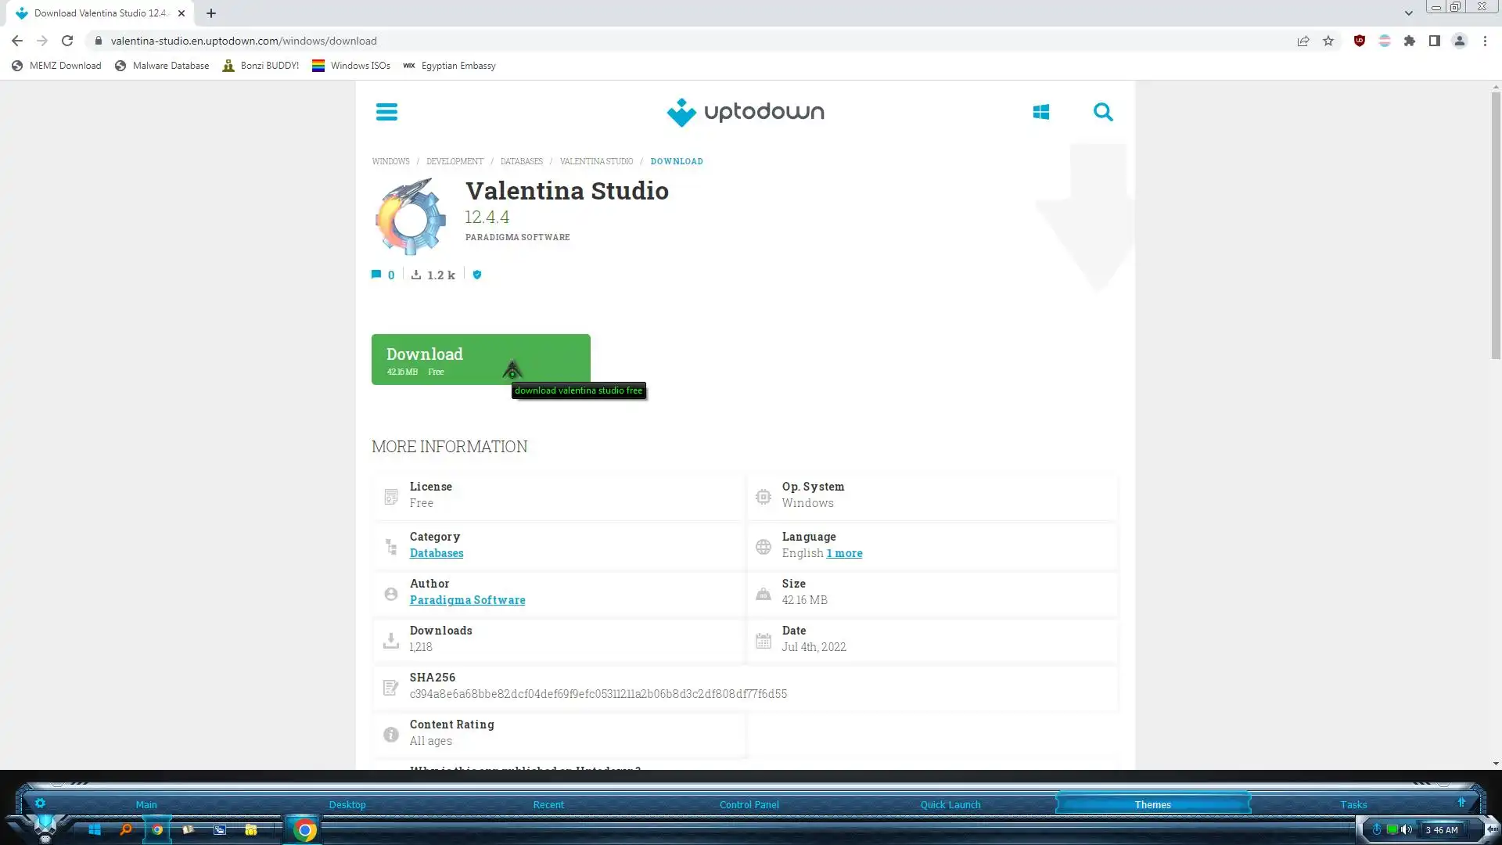
Task: Switch to the Themes dock tab
Action: (x=1152, y=804)
